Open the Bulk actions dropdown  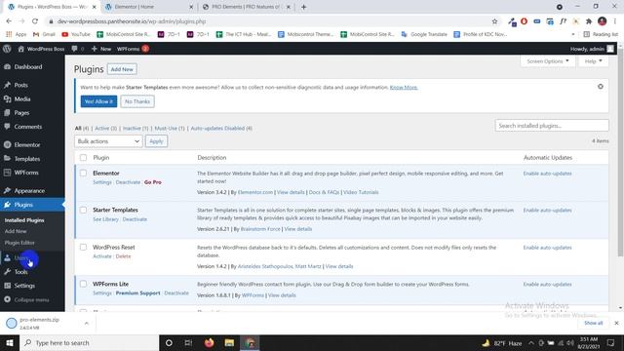coord(108,141)
